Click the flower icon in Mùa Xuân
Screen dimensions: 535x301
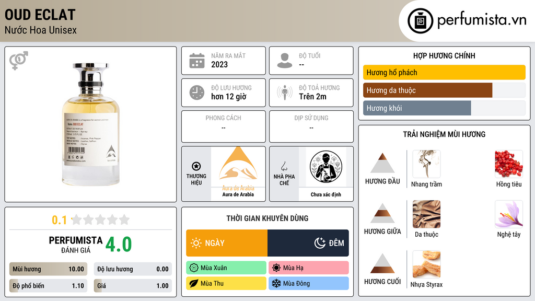[194, 268]
